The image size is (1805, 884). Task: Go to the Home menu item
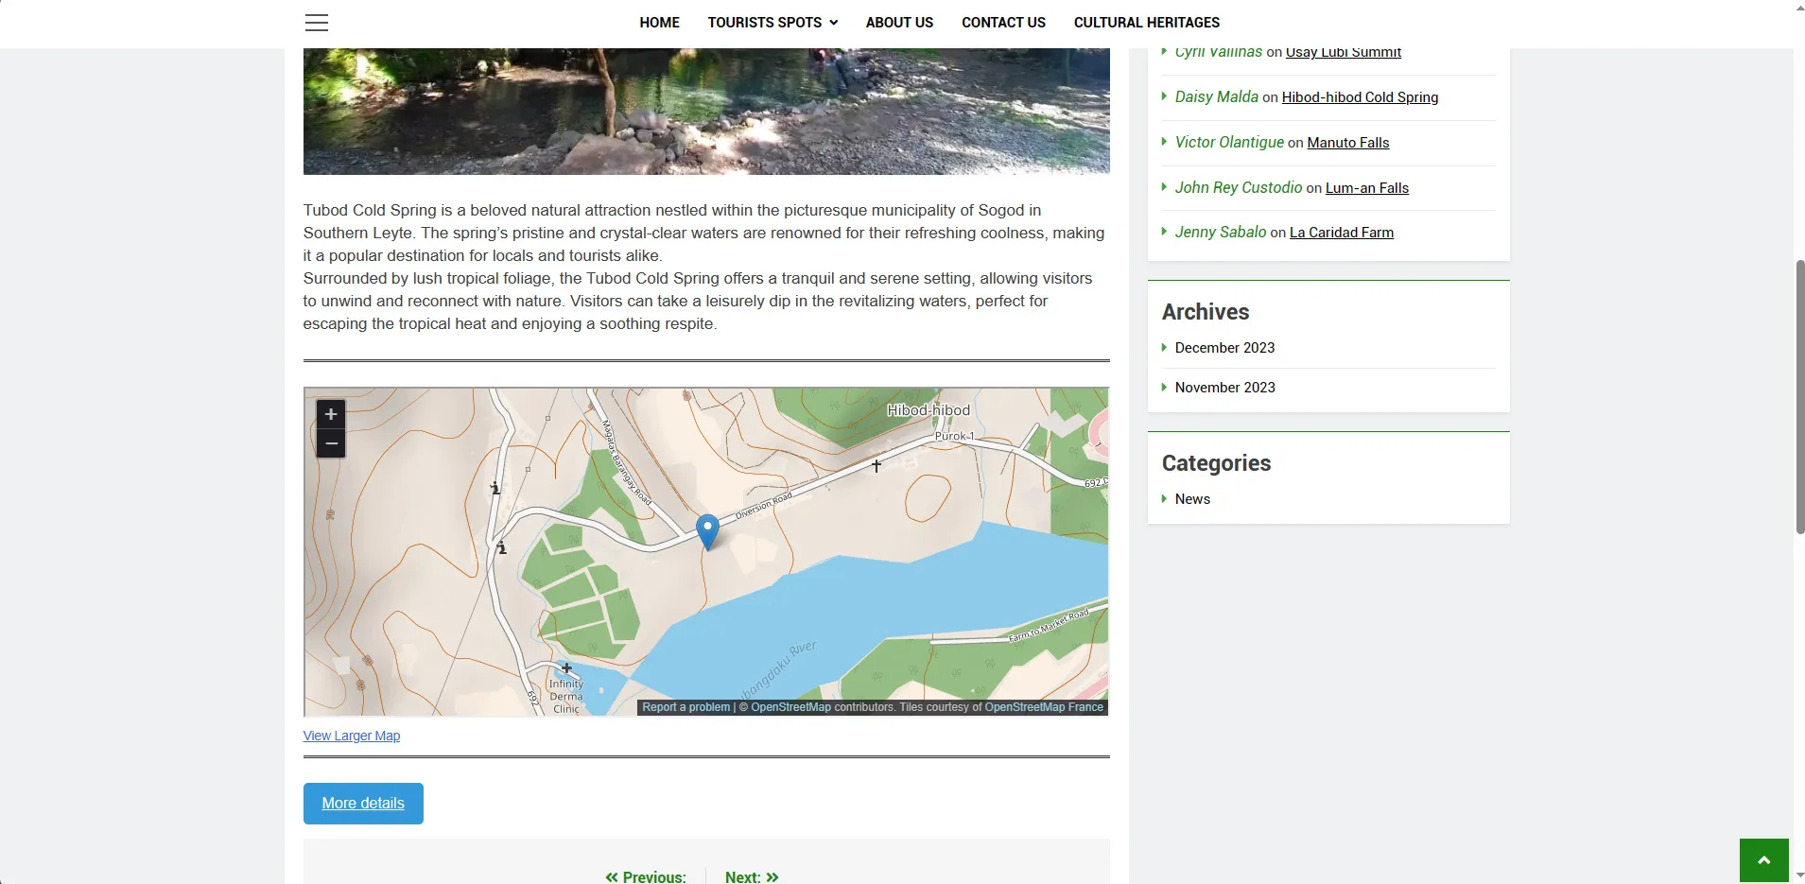click(659, 23)
